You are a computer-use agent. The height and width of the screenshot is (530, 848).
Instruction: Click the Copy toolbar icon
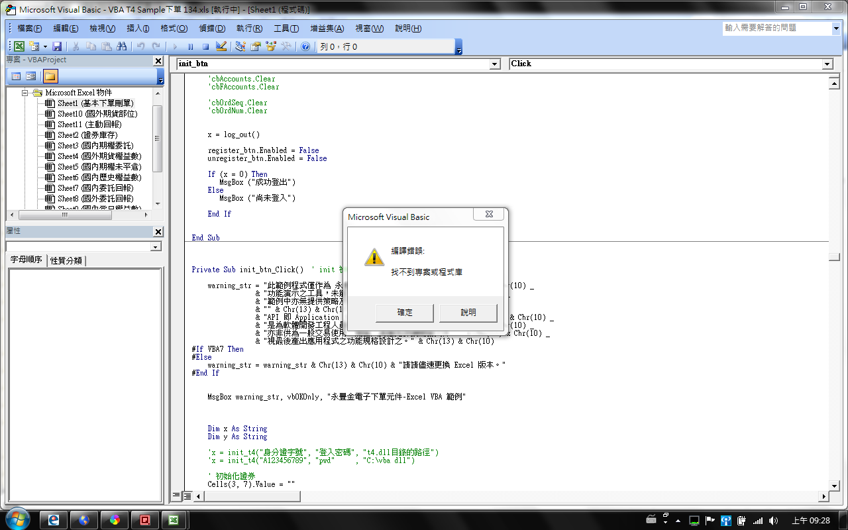[x=91, y=46]
